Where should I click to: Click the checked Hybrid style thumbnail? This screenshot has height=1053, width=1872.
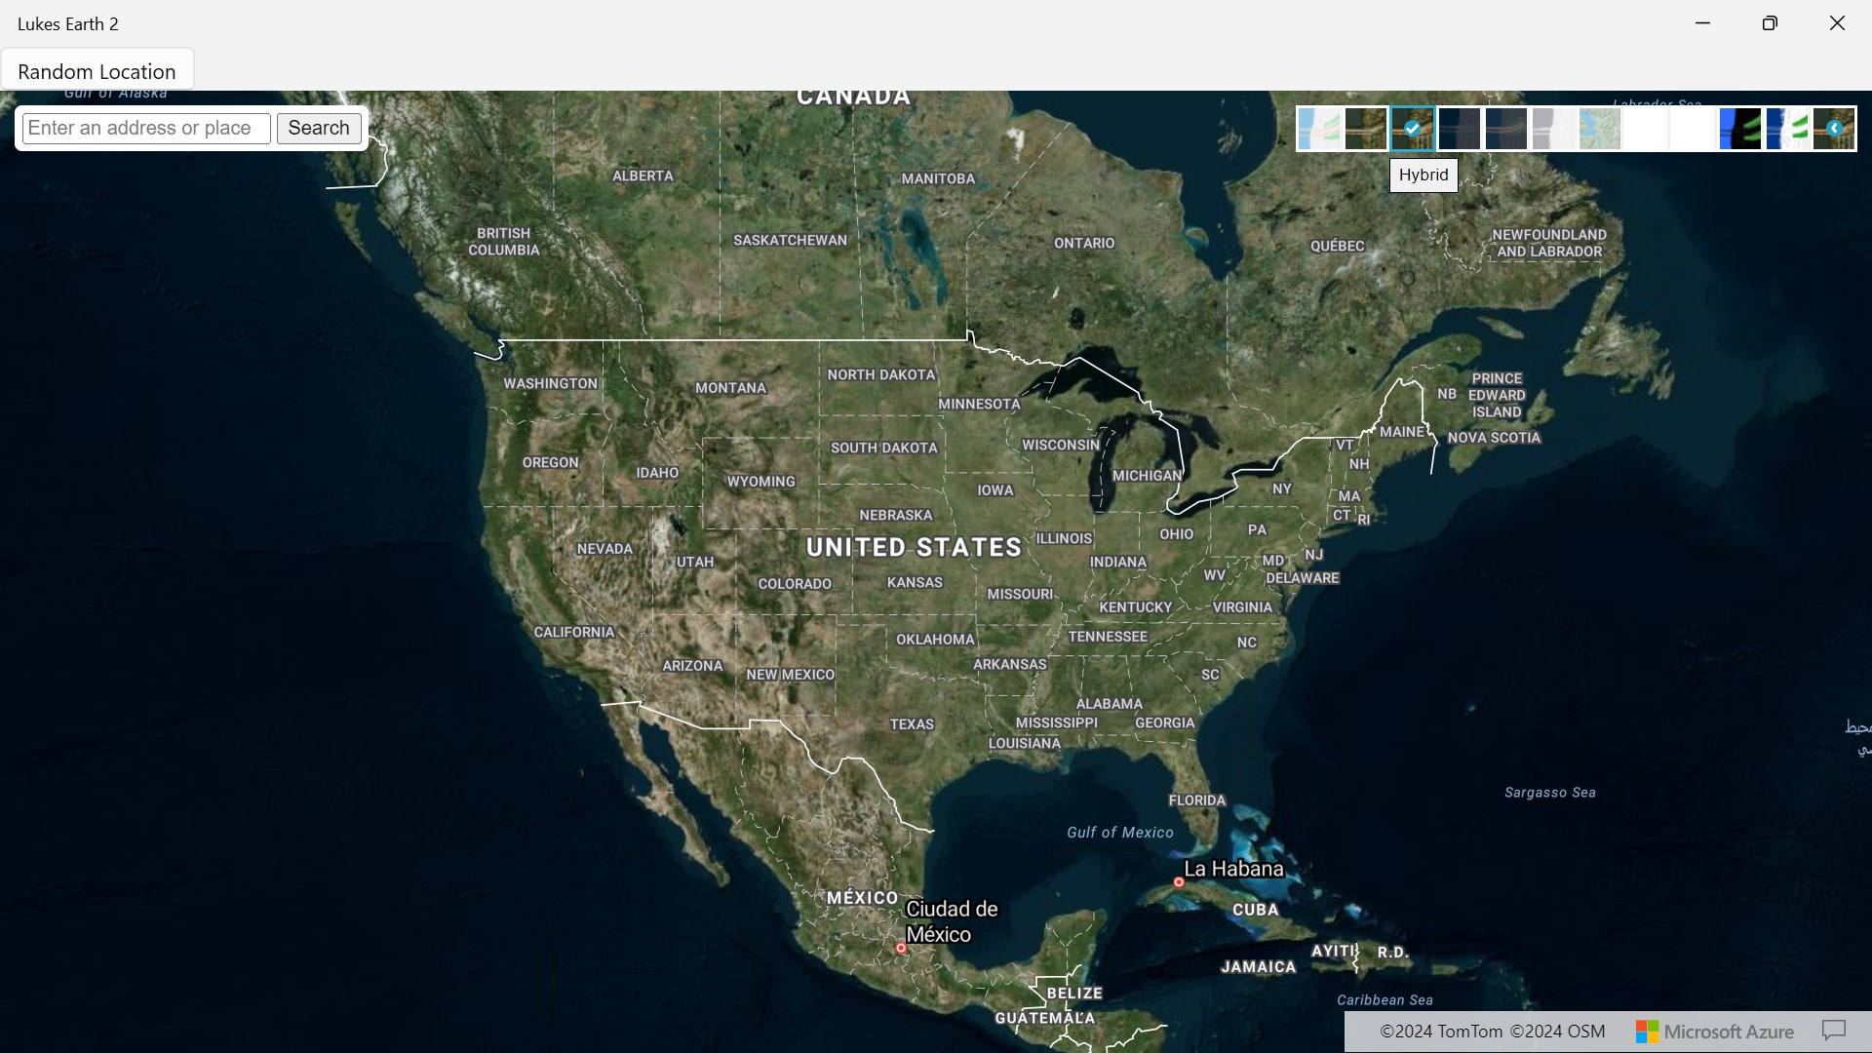(1413, 129)
